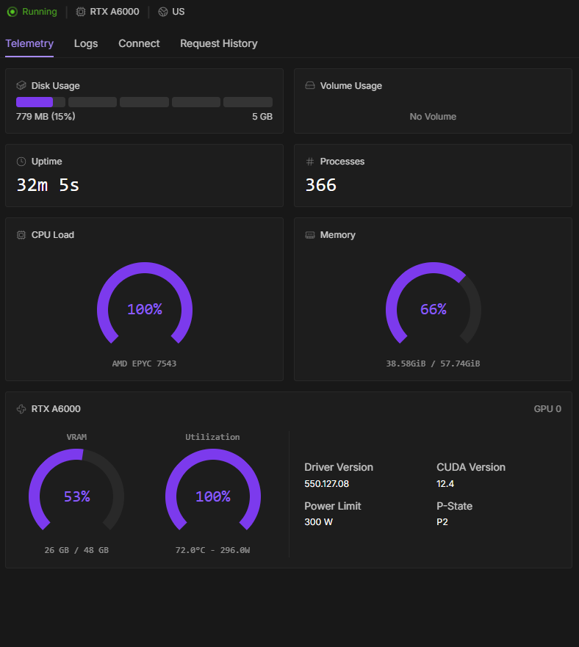Screen dimensions: 579x647
Task: Click the Running status text
Action: (40, 12)
